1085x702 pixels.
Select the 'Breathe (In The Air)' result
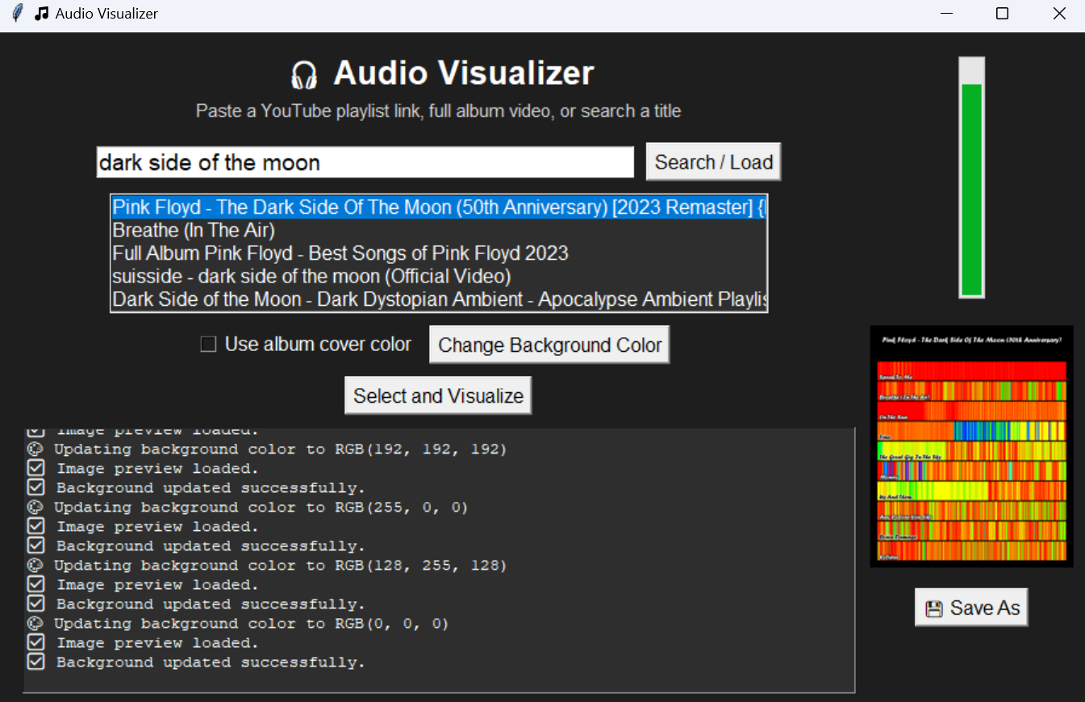click(439, 230)
